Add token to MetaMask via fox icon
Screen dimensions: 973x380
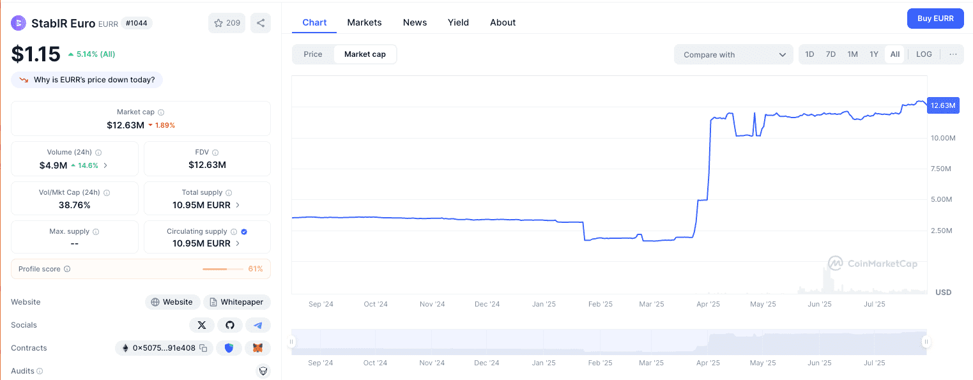[x=258, y=348]
